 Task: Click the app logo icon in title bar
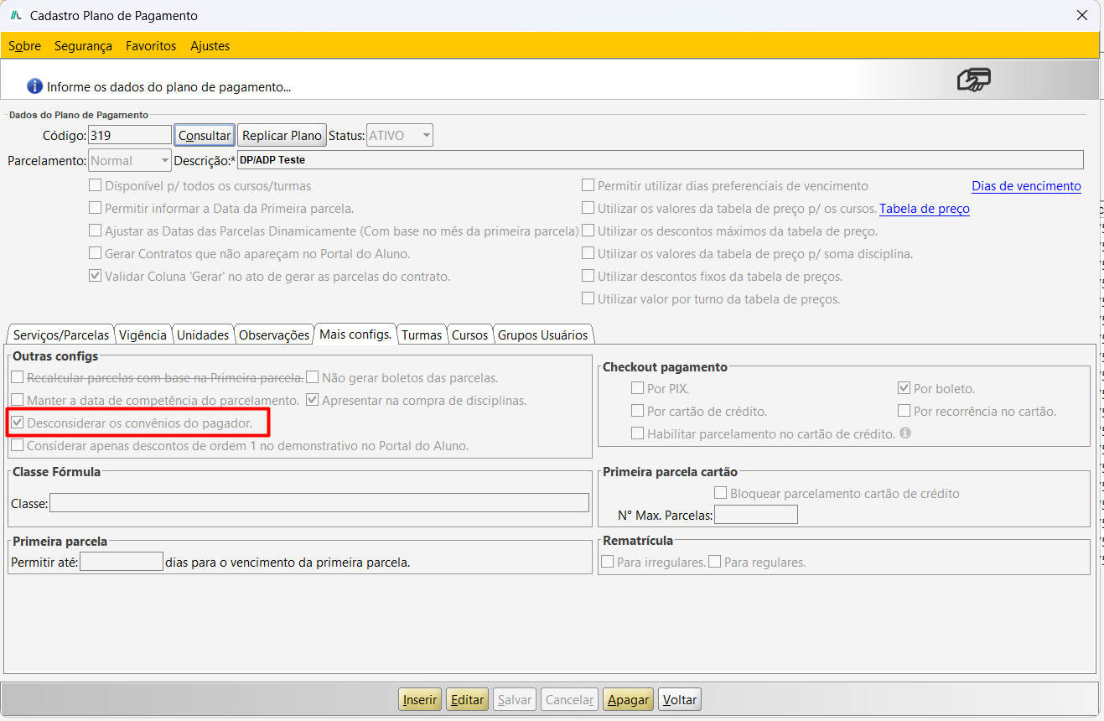[x=15, y=15]
